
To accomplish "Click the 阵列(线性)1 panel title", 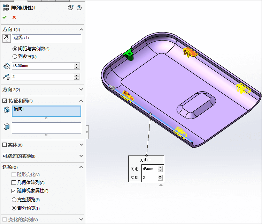I will (x=23, y=8).
